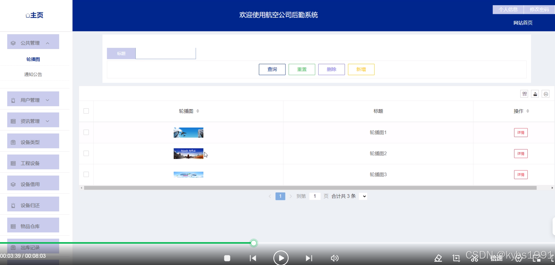Click the 查询 search button
The image size is (555, 265).
pyautogui.click(x=272, y=70)
